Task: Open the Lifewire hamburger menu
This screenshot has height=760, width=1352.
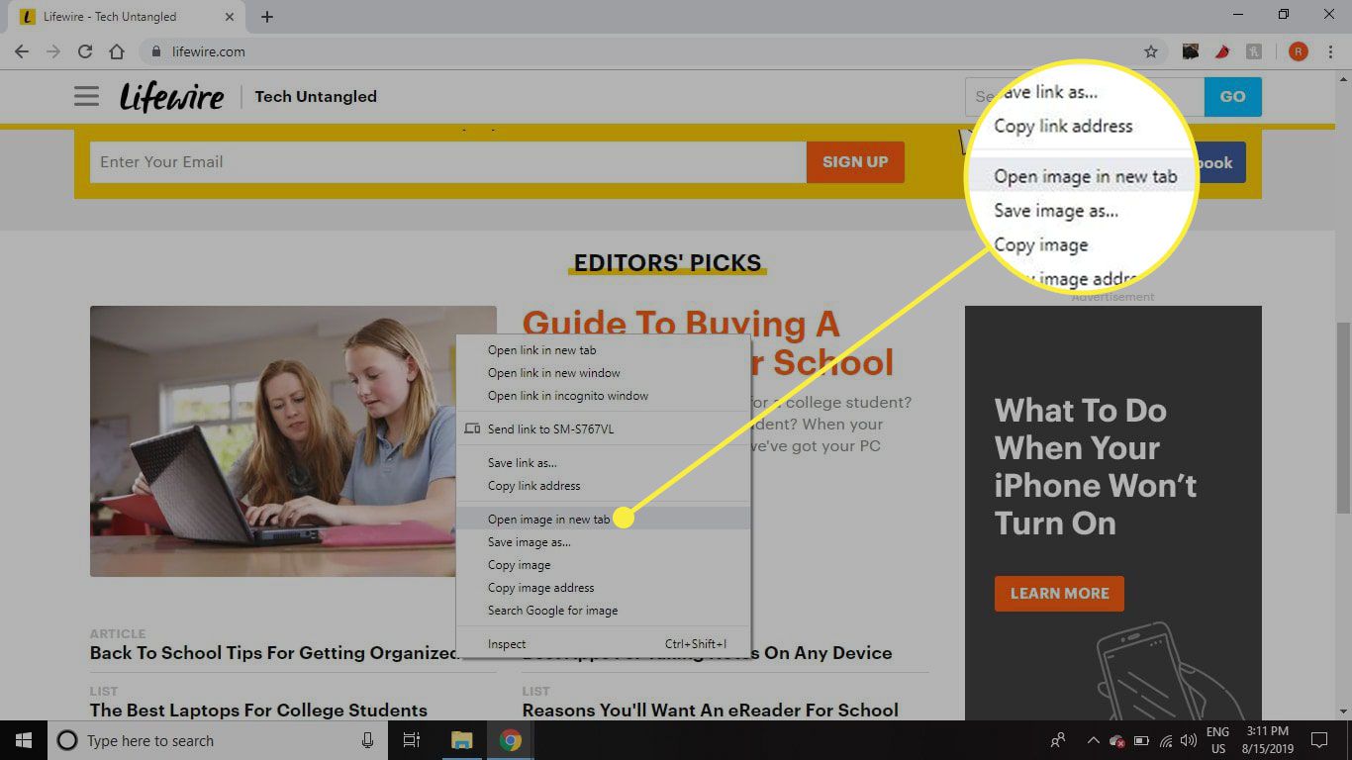Action: pyautogui.click(x=86, y=96)
